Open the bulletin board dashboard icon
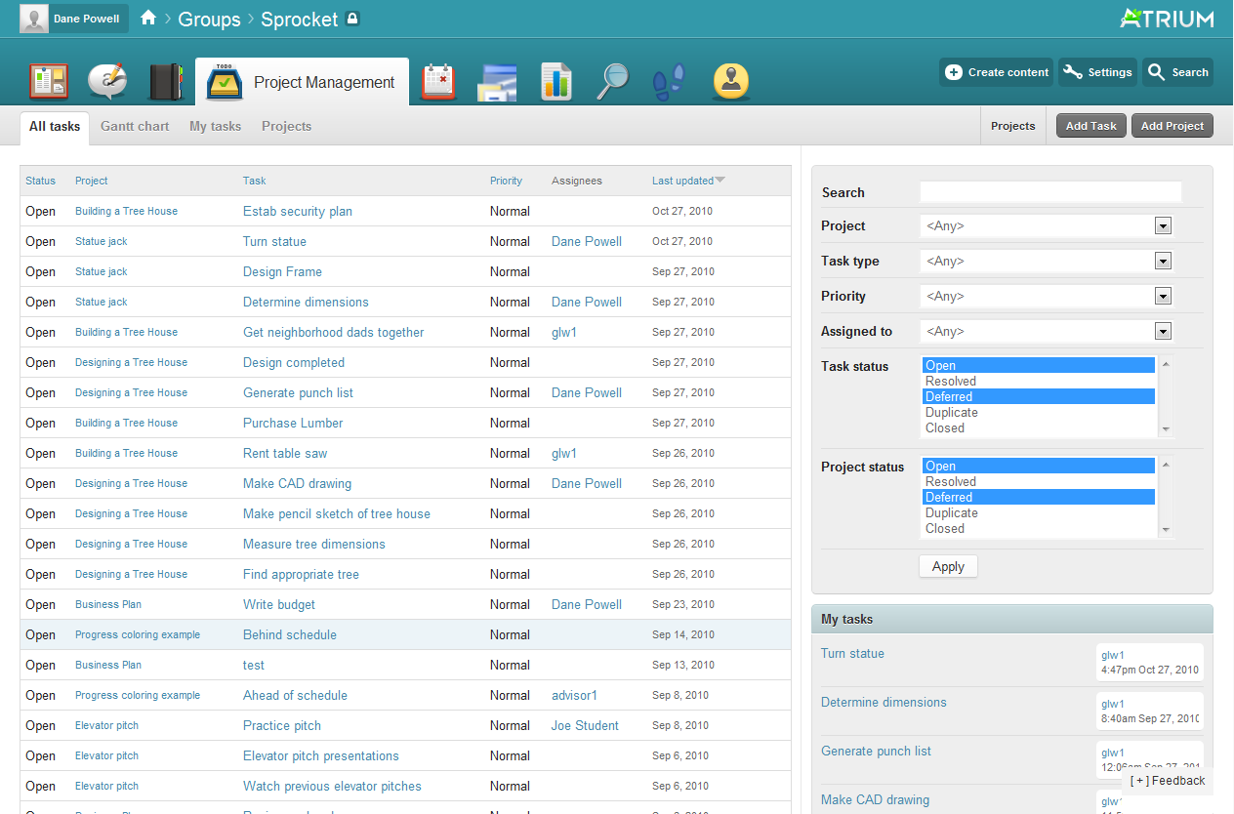The height and width of the screenshot is (814, 1234). [48, 82]
